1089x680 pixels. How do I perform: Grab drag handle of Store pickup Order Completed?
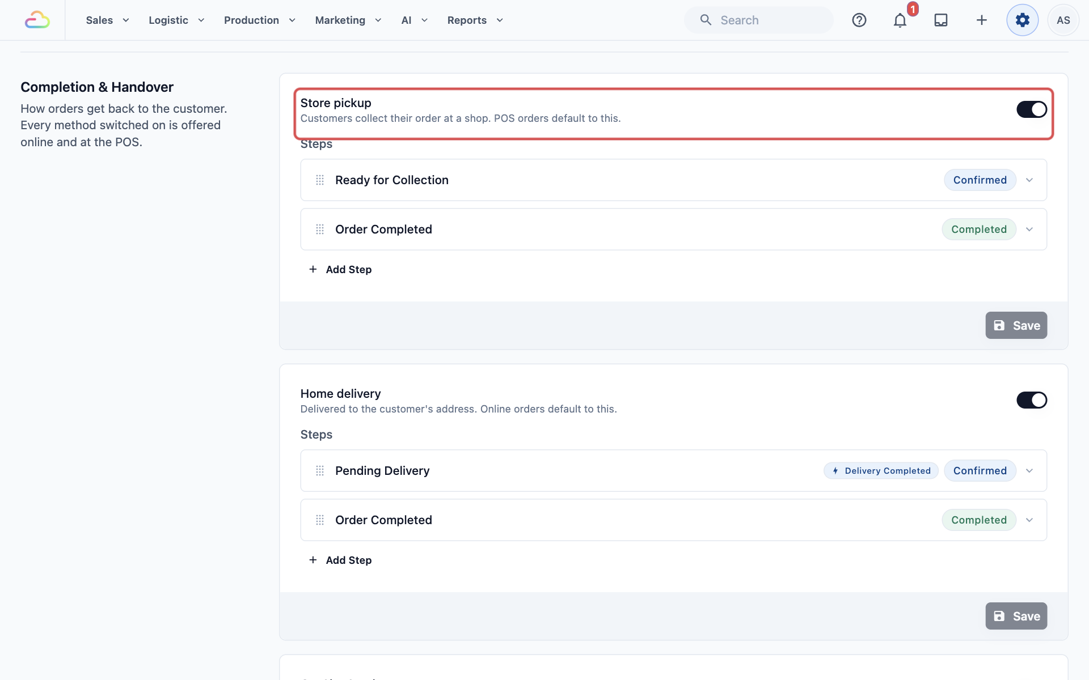click(320, 229)
